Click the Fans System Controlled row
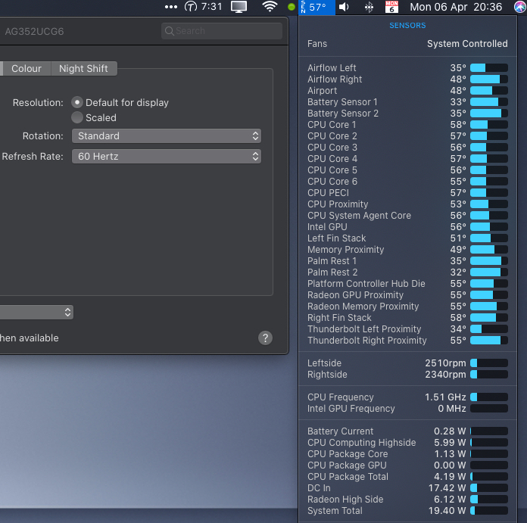The image size is (527, 523). coord(407,44)
